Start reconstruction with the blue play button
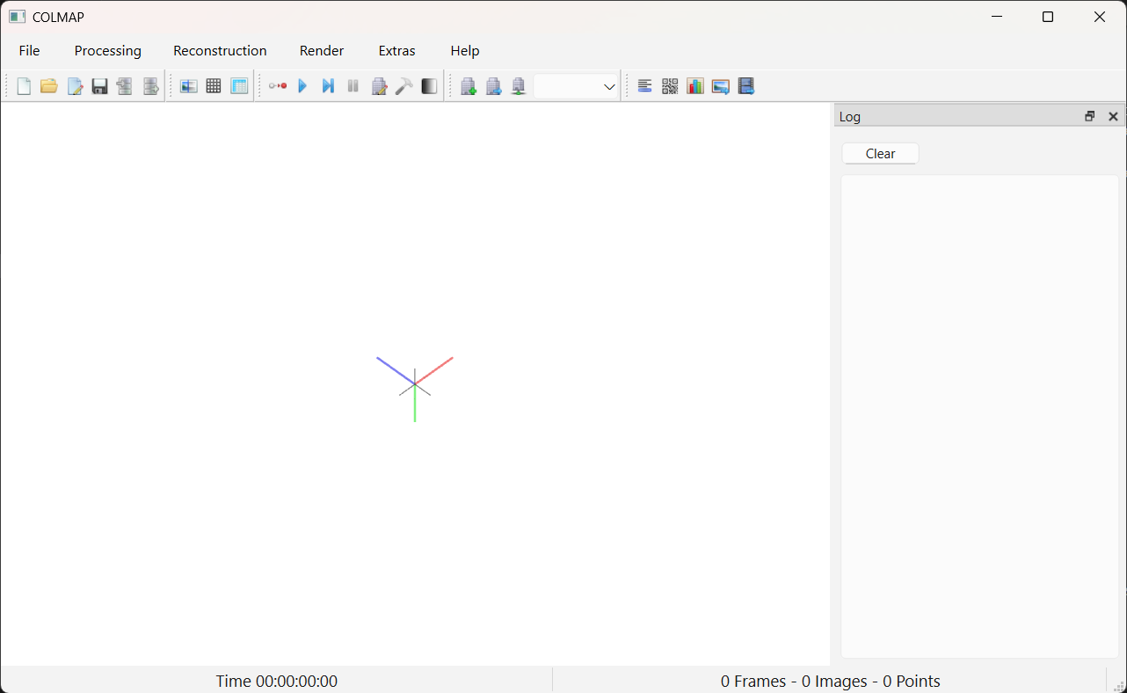 coord(302,86)
